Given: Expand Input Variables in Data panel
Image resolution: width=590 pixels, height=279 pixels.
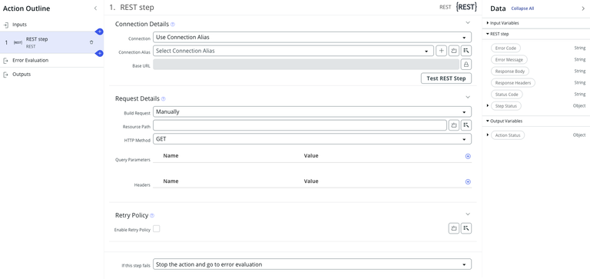Looking at the screenshot, I should [x=488, y=23].
